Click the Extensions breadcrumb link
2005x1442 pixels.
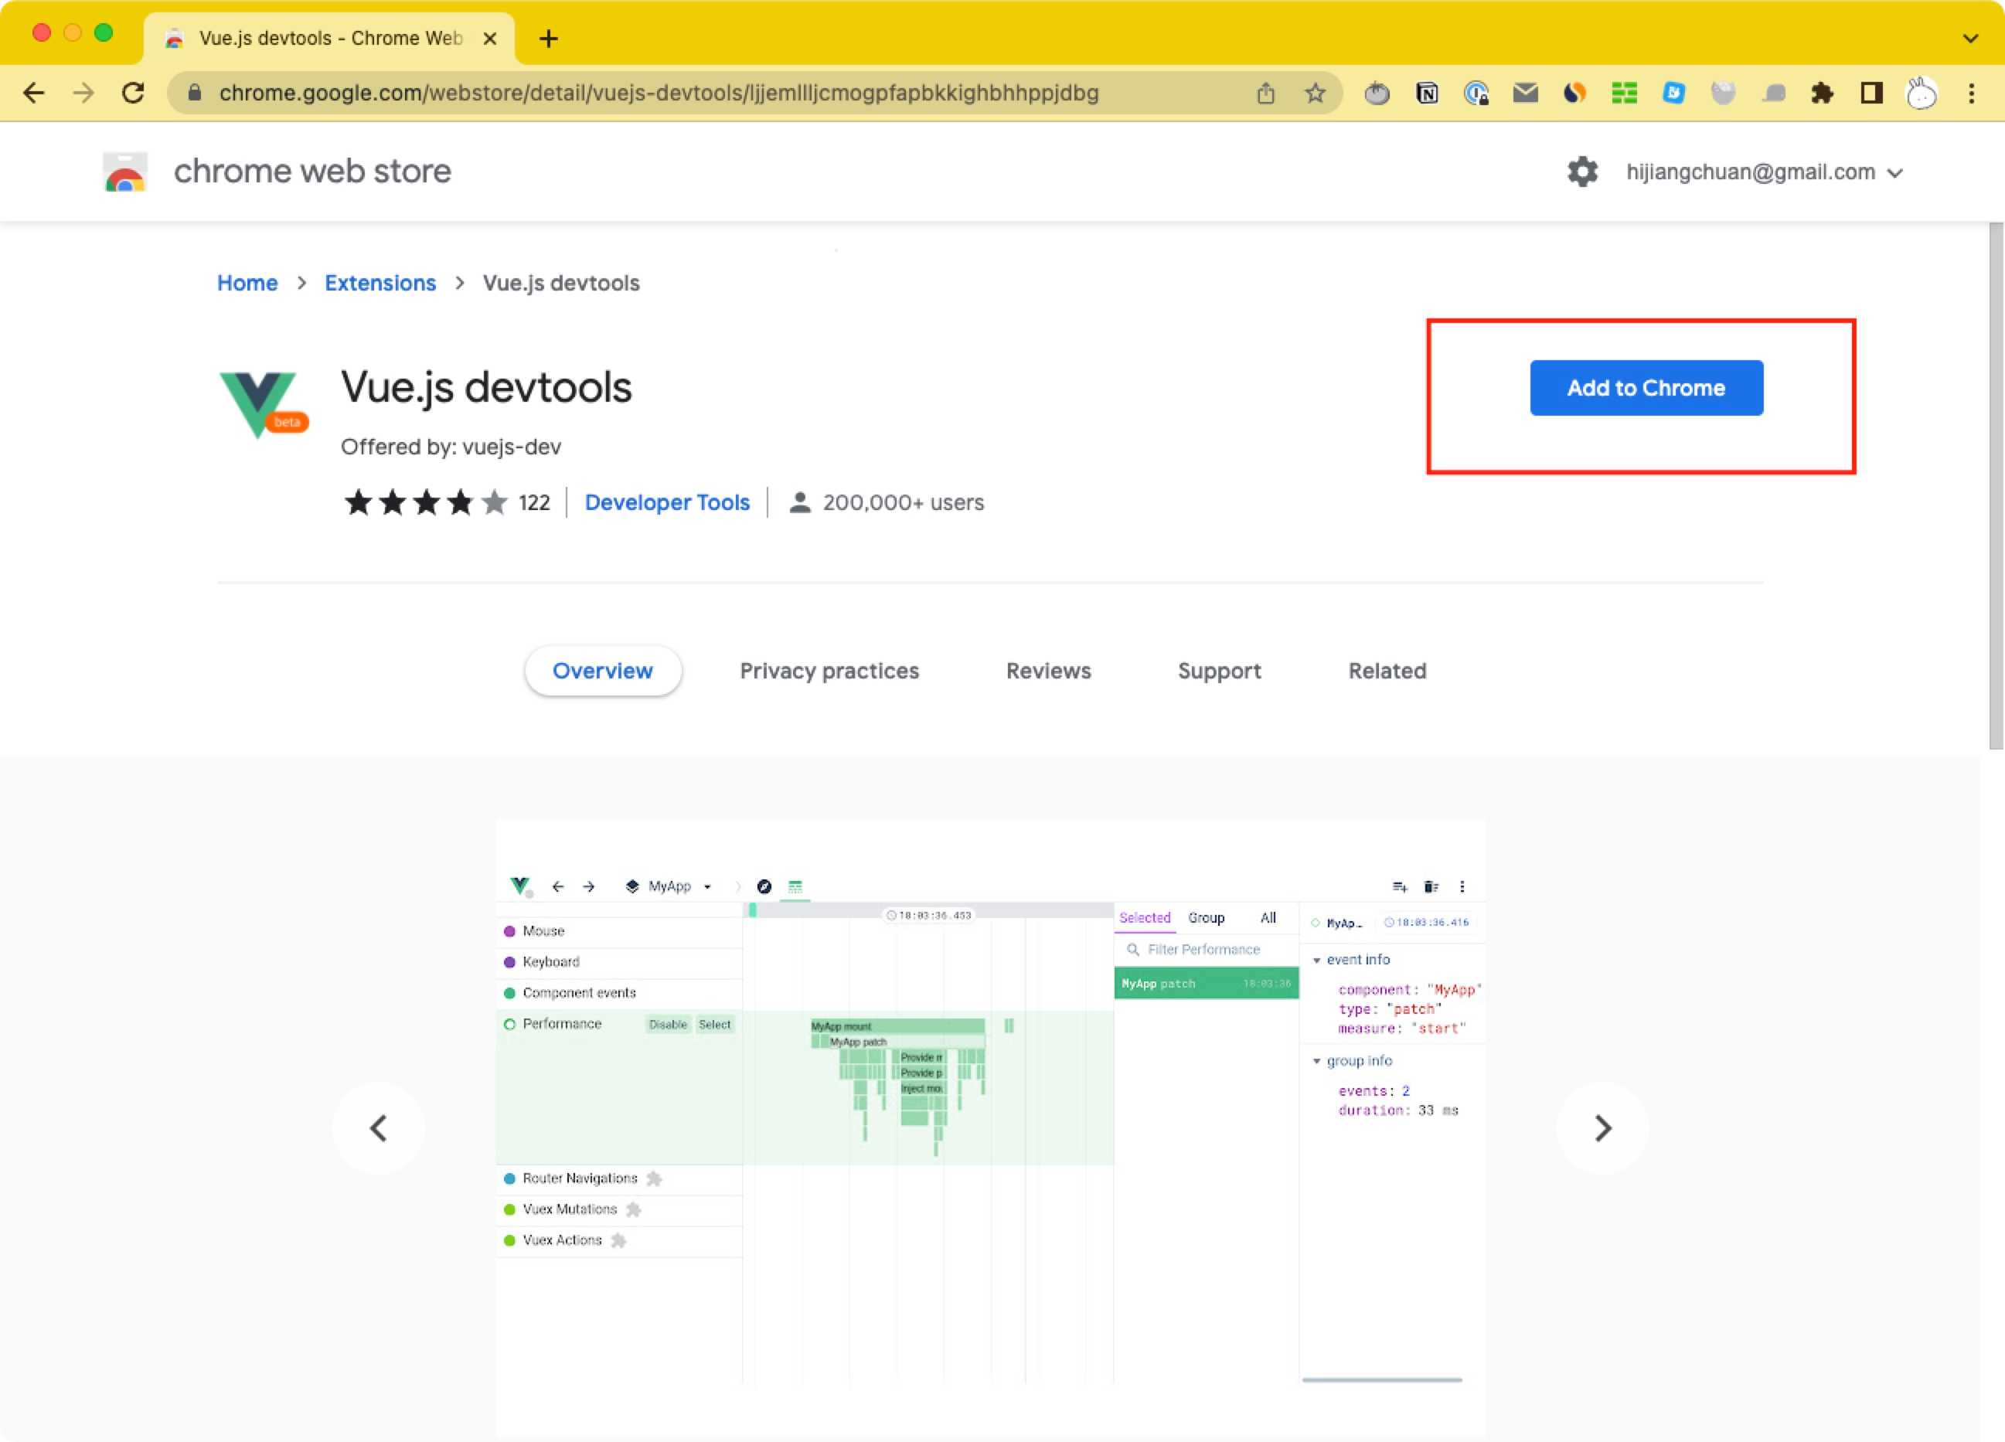tap(380, 283)
